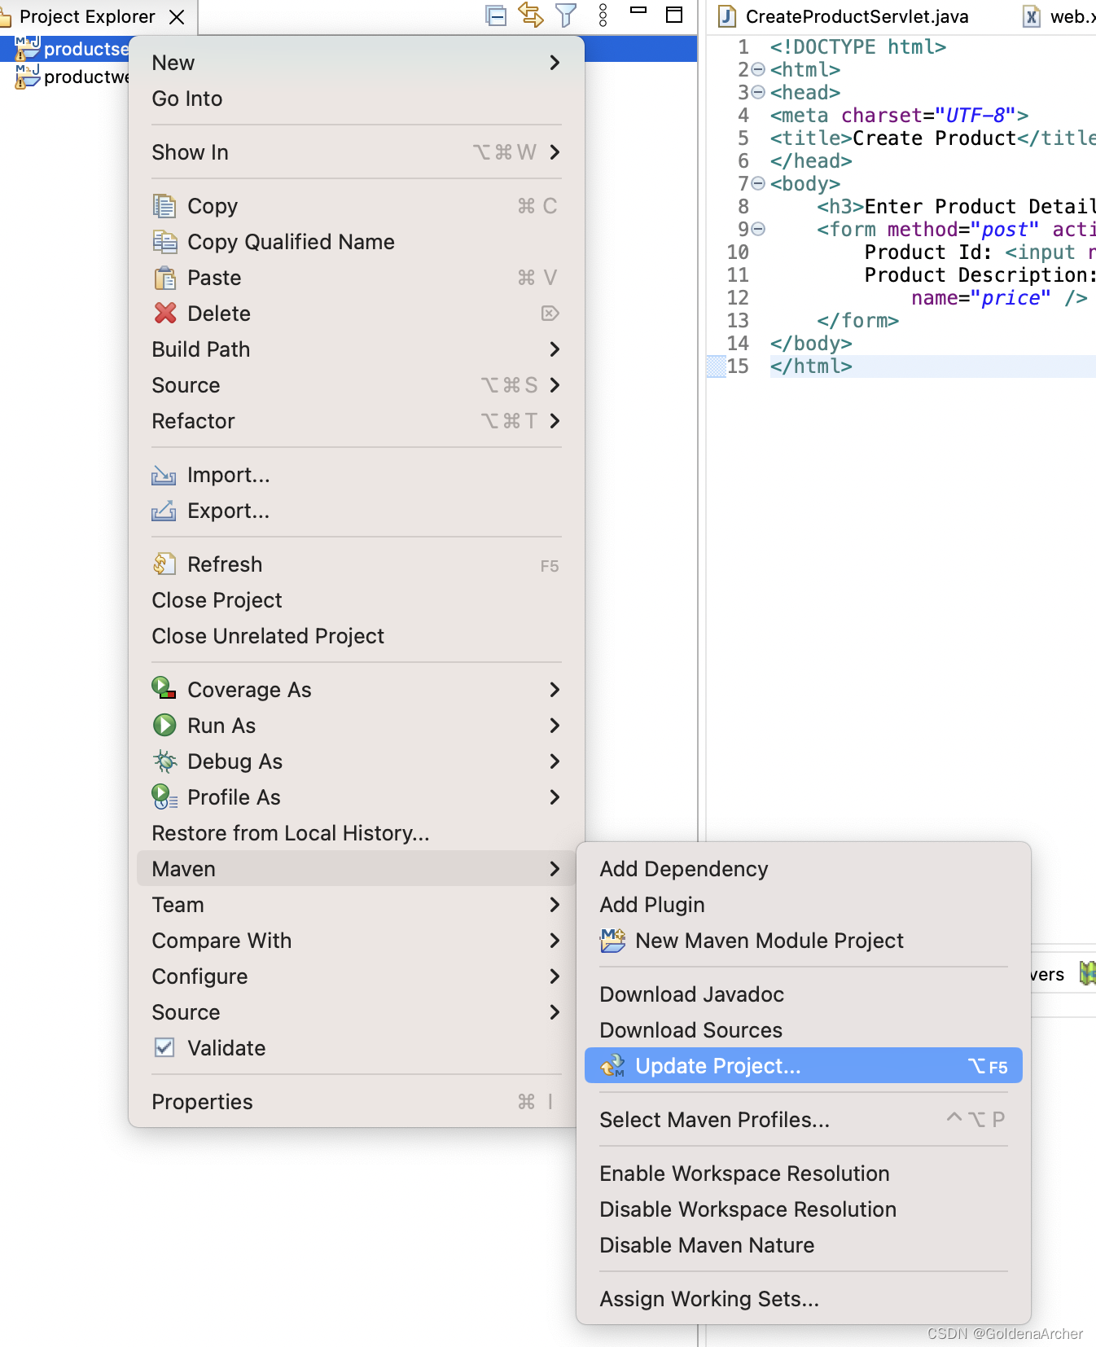Choose Enable Workspace Resolution
The image size is (1096, 1347).
pyautogui.click(x=804, y=1174)
